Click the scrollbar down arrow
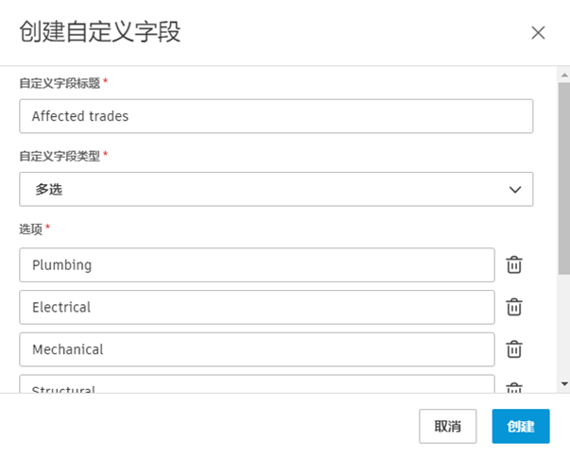570x457 pixels. point(563,384)
